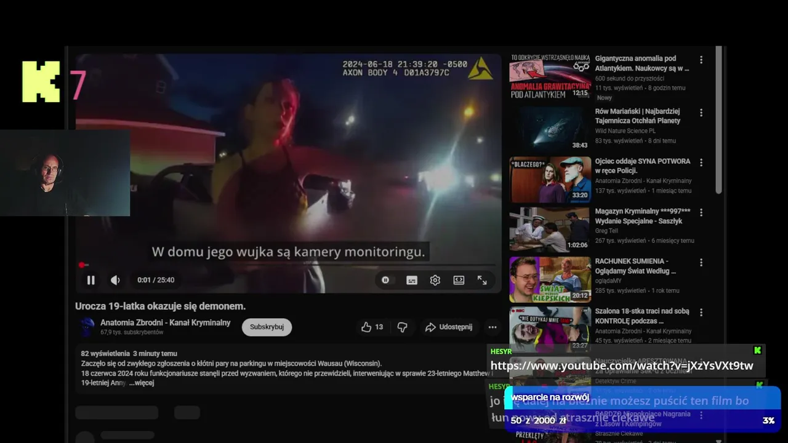Open Anatomia Zbrodni - Kanał Kryminalny channel name
788x443 pixels.
[166, 322]
